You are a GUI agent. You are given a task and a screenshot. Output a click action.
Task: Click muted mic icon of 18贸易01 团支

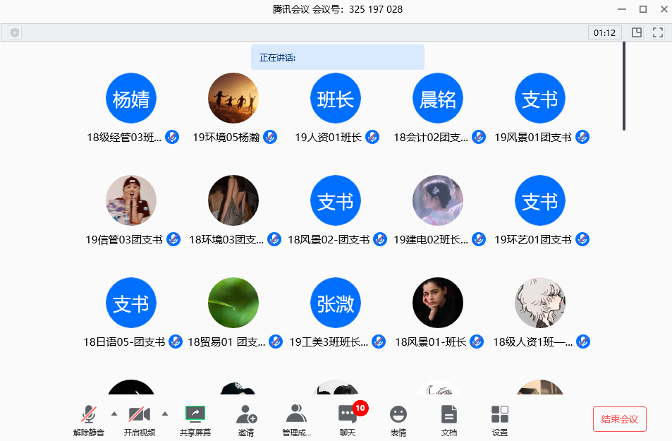276,342
